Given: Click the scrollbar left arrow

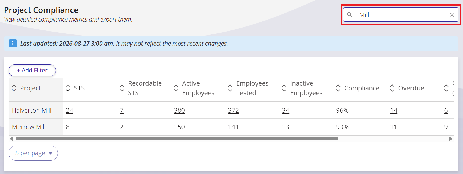Looking at the screenshot, I should click(11, 139).
